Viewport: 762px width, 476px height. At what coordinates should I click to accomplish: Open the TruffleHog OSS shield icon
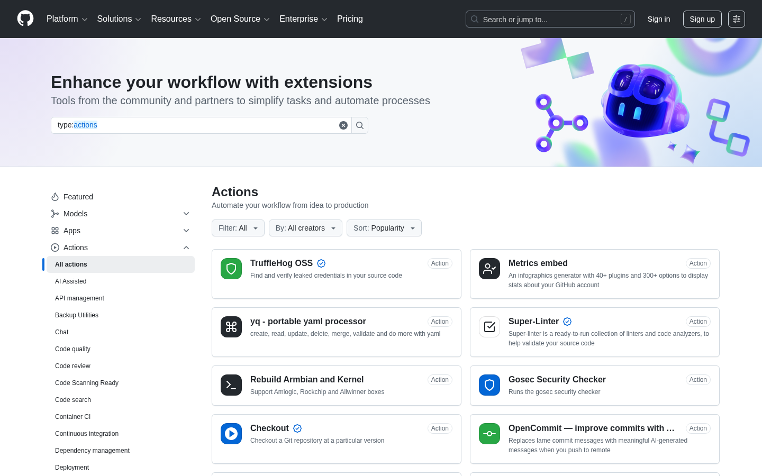[x=231, y=269]
